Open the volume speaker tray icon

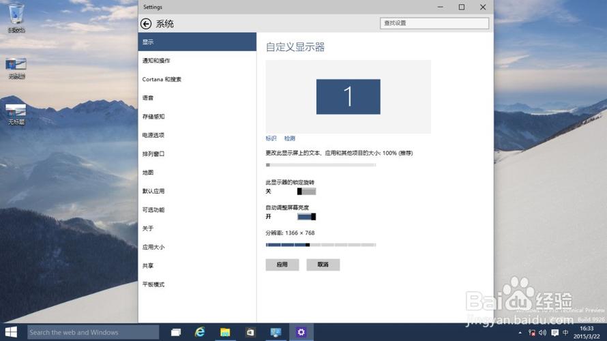pyautogui.click(x=543, y=333)
